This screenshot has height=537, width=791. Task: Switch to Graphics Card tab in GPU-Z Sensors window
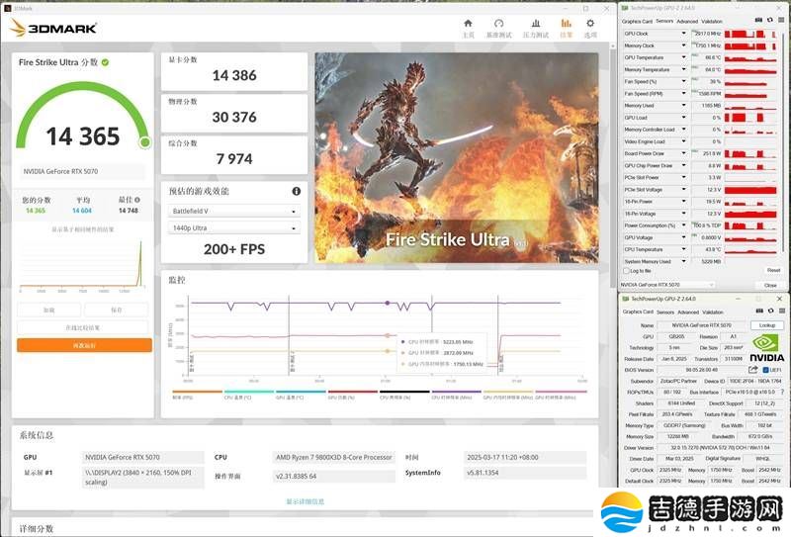pos(637,21)
